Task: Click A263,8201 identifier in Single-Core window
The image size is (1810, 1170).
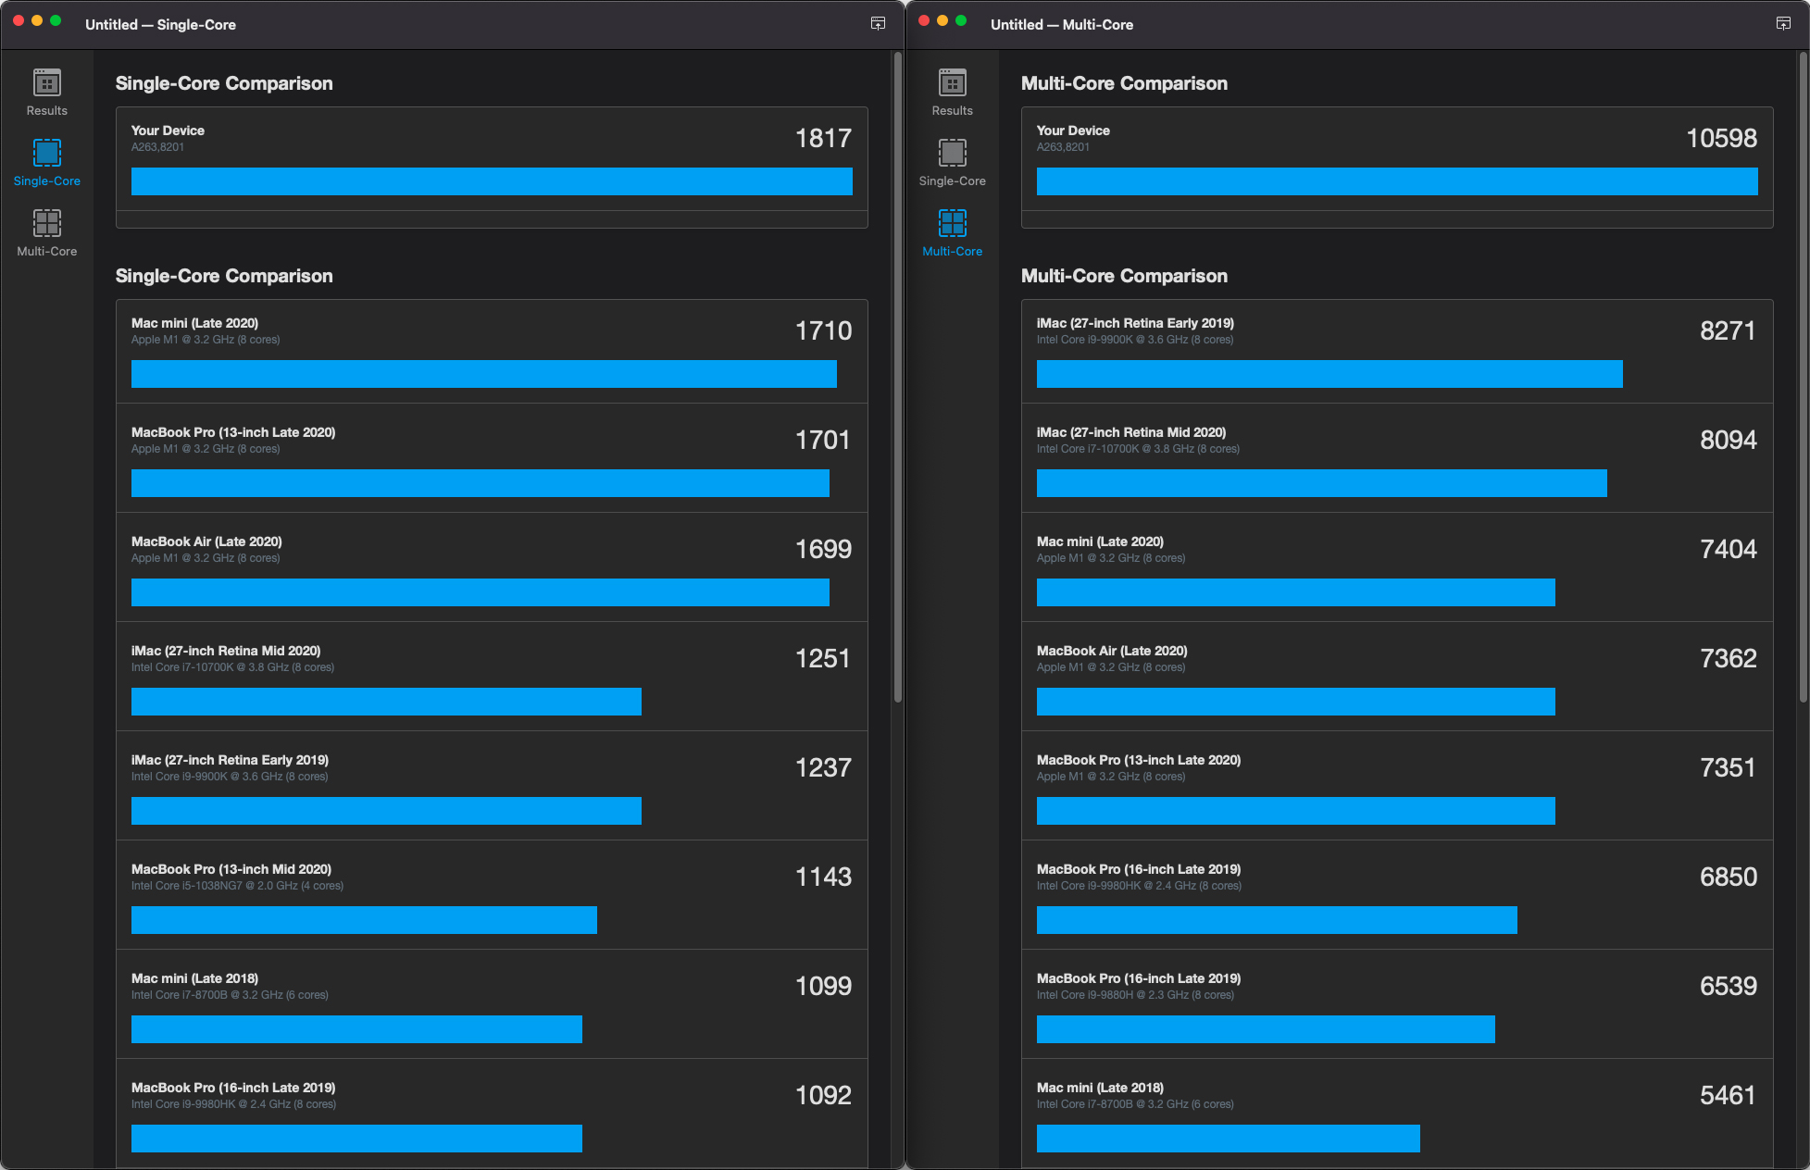Action: (157, 147)
